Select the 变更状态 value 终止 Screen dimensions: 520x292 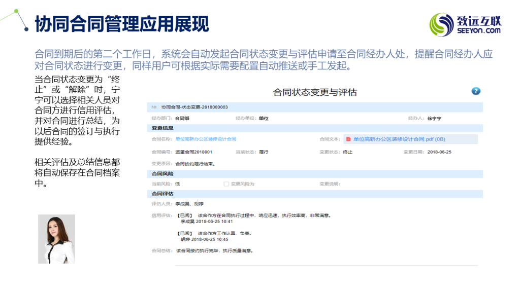(347, 152)
